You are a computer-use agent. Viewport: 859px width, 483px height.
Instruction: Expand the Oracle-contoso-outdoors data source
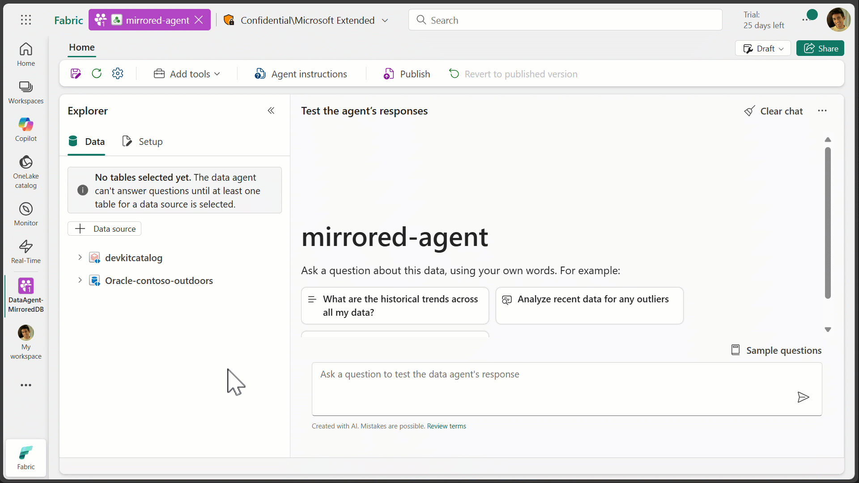point(79,280)
